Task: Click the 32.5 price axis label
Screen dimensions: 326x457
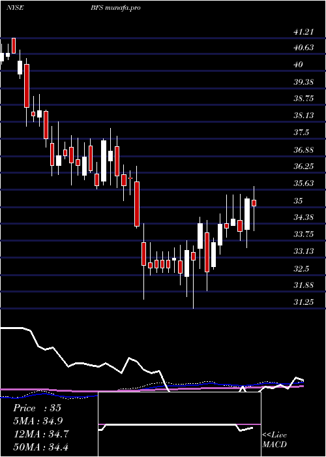Action: [x=301, y=268]
